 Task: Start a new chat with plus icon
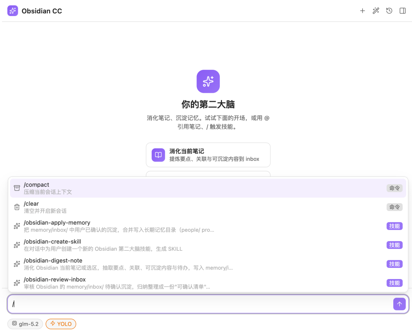pos(362,11)
